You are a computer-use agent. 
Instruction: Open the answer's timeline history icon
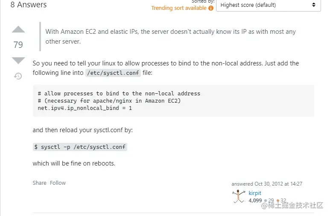[18, 76]
